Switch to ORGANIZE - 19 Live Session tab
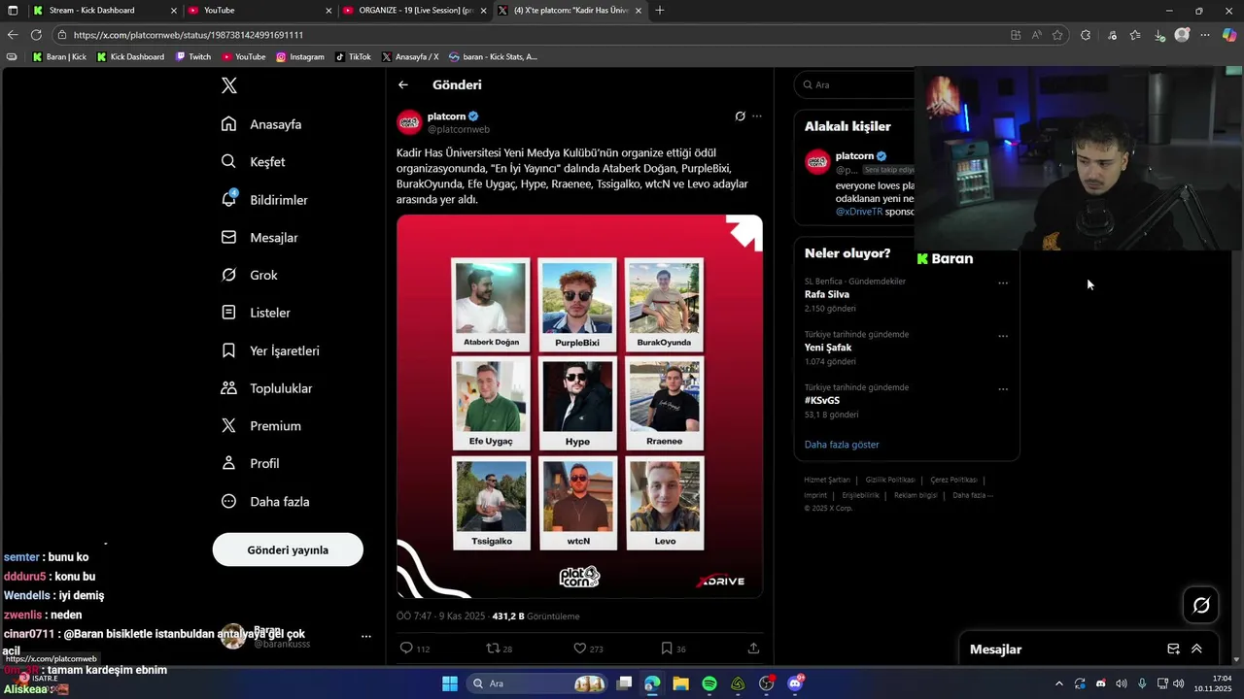This screenshot has width=1244, height=699. coord(416,11)
